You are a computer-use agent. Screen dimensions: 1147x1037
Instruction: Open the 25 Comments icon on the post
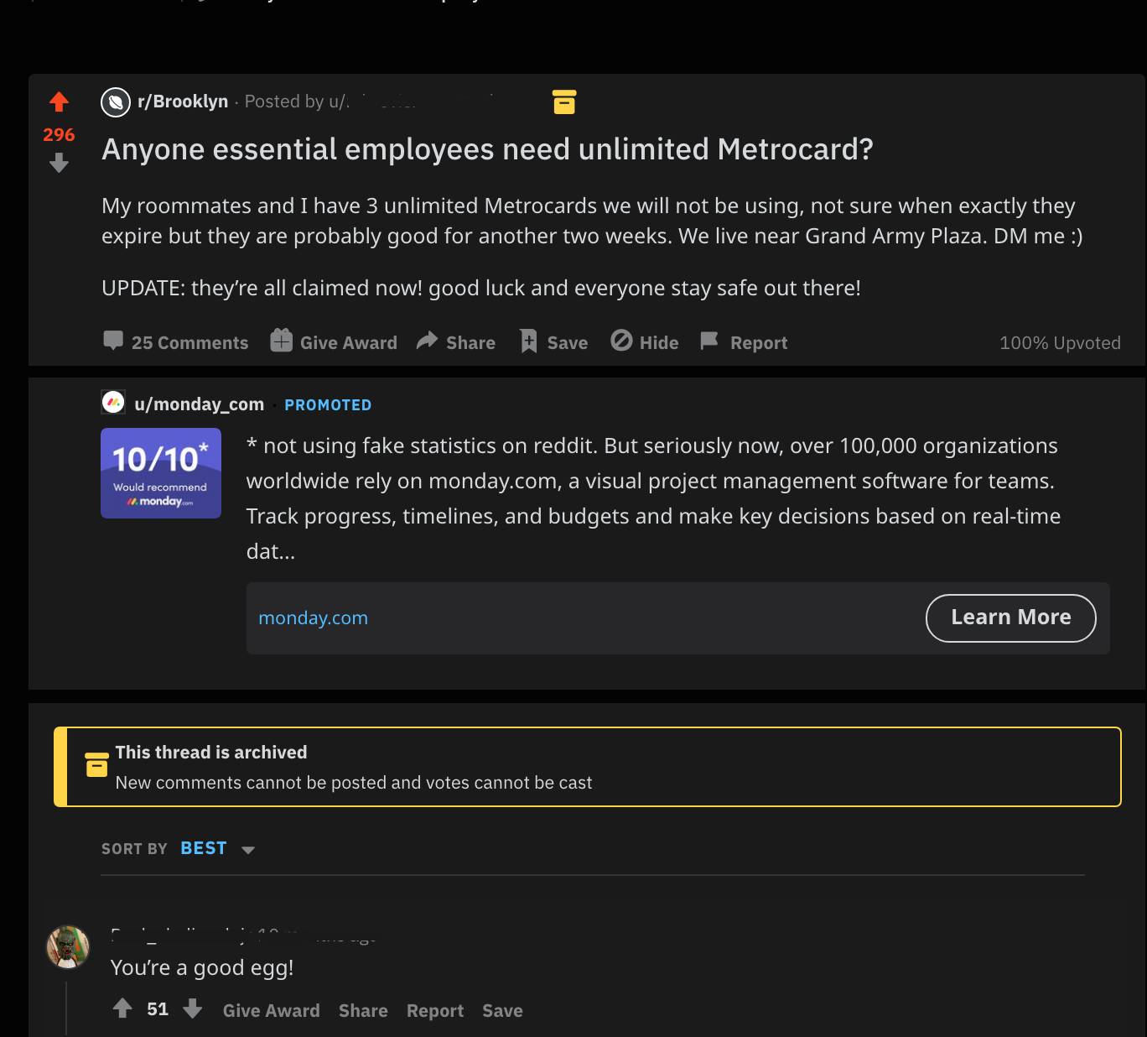tap(115, 341)
